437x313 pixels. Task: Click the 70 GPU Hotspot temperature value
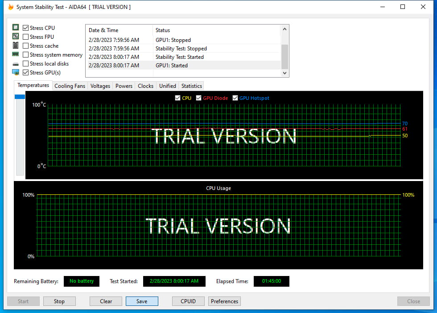pos(405,124)
